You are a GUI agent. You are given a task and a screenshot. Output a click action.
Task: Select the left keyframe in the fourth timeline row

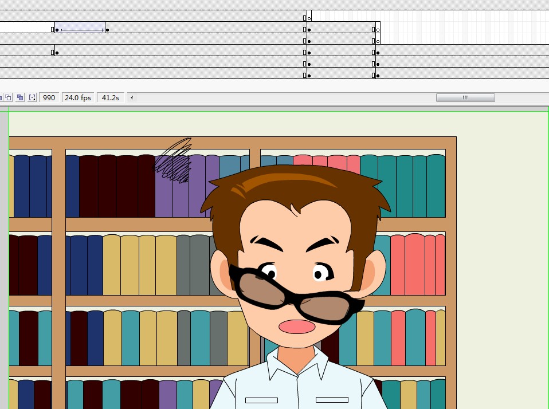[x=56, y=53]
